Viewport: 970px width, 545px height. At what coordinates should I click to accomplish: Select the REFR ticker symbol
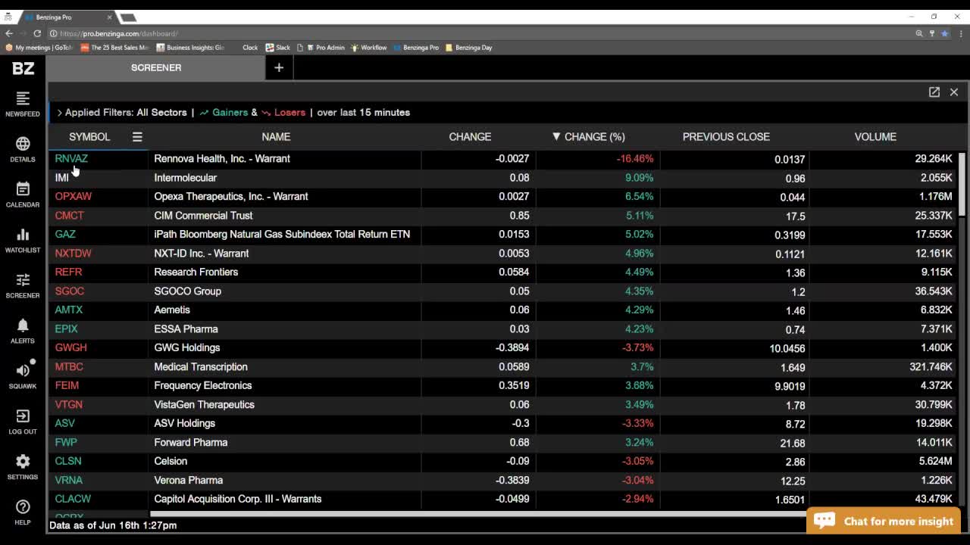(x=68, y=272)
